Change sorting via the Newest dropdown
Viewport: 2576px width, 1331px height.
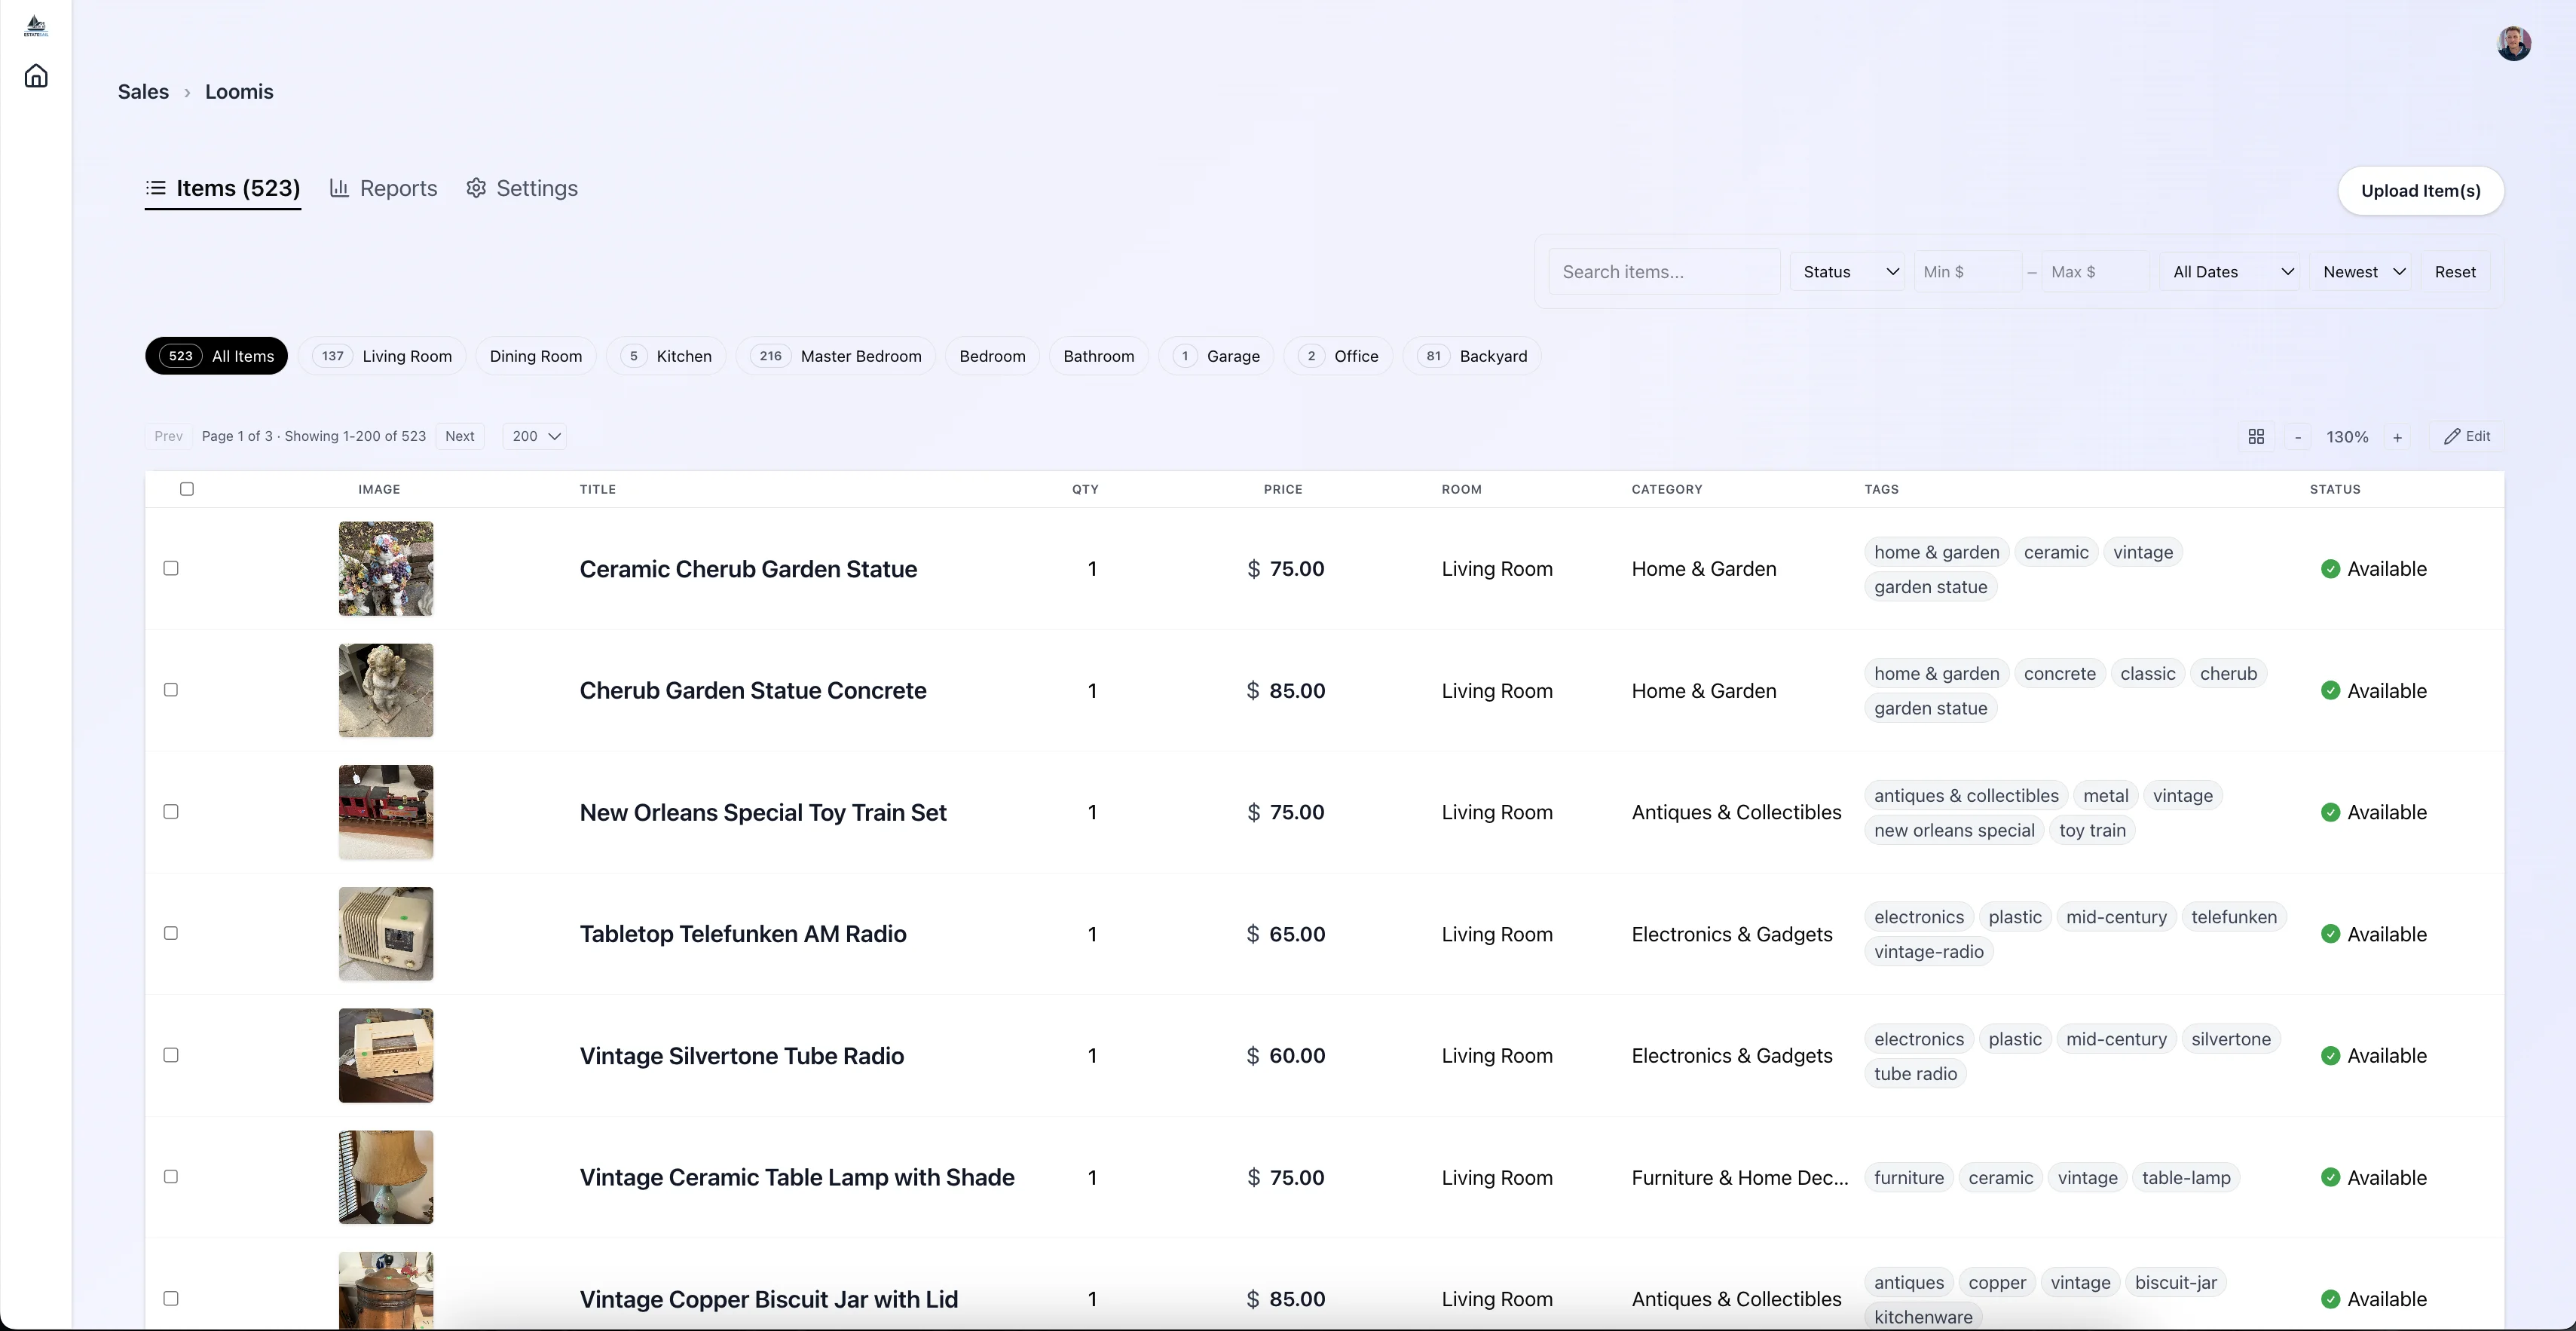click(x=2362, y=271)
